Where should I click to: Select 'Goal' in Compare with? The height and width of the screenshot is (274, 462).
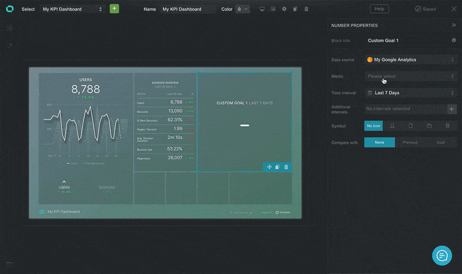[441, 142]
